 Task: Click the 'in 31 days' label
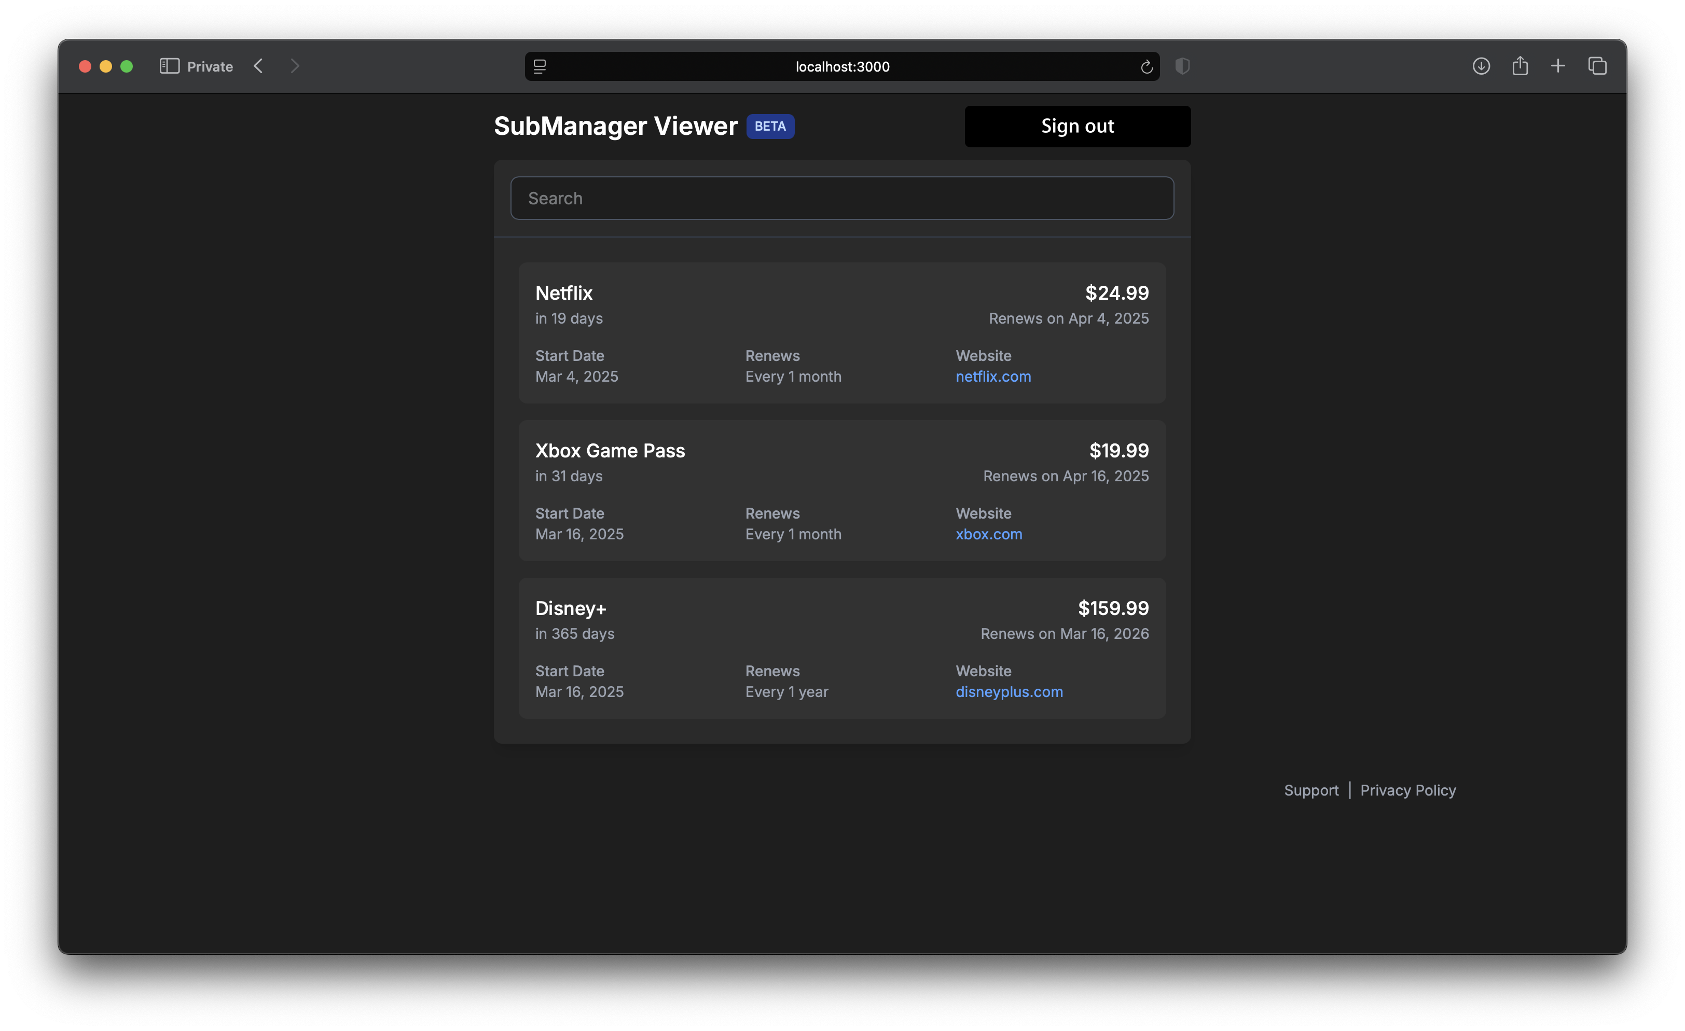click(x=569, y=476)
